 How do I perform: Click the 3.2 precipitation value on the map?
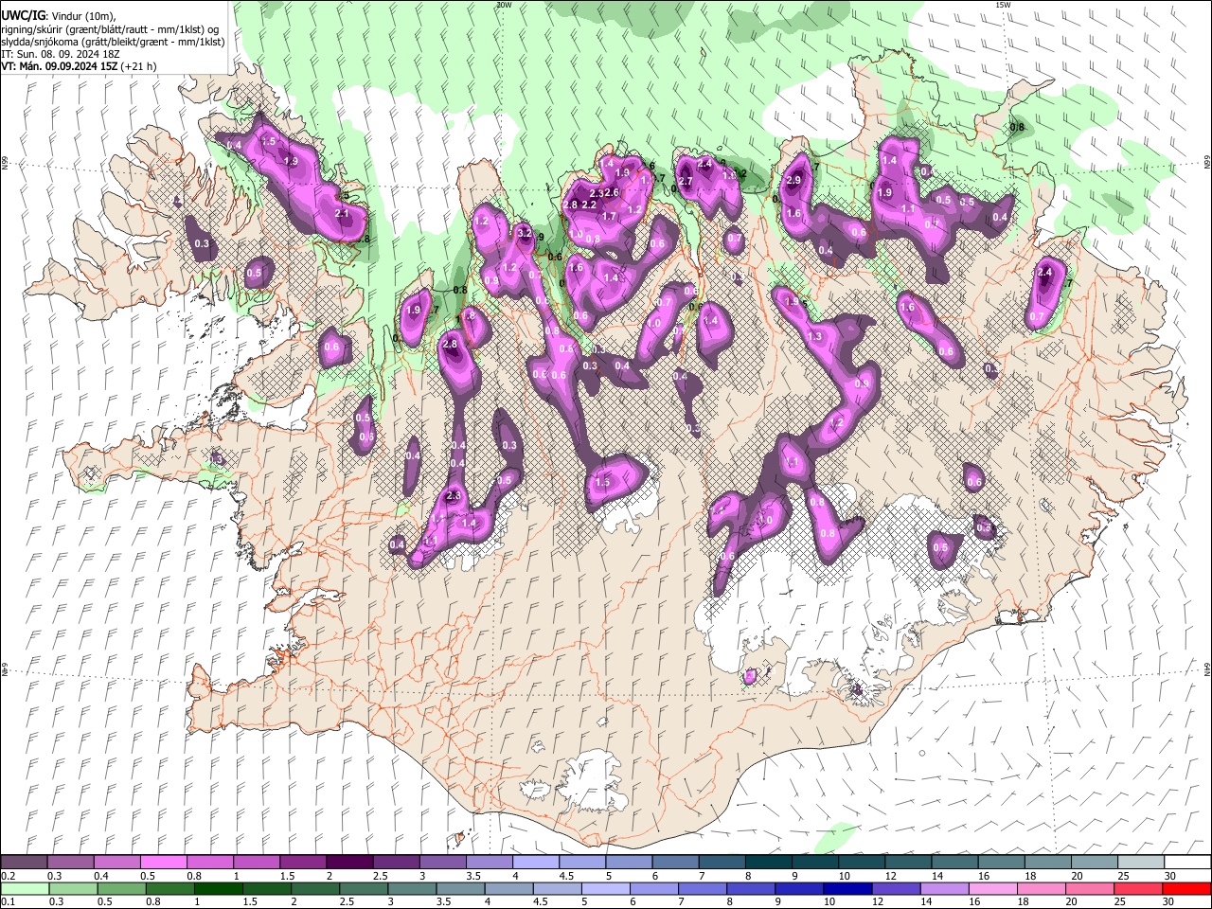click(x=524, y=233)
